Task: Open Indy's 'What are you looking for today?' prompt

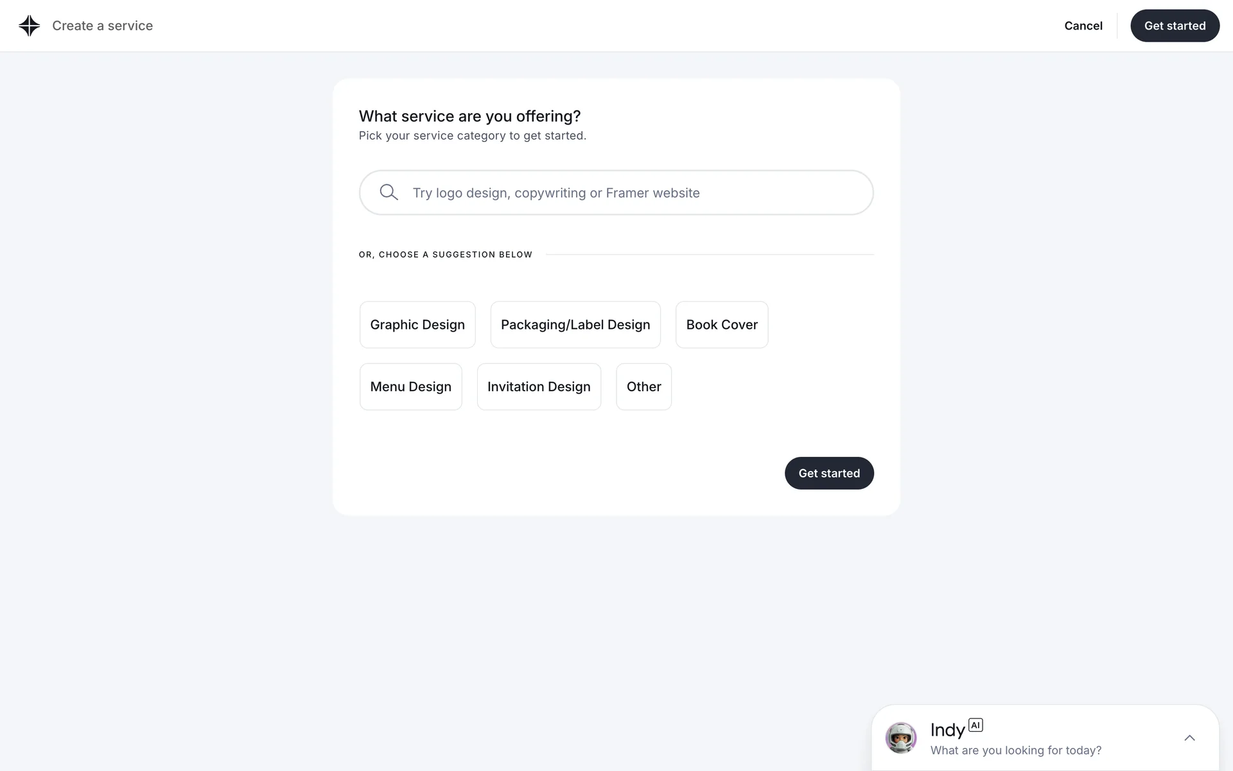Action: (x=1015, y=750)
